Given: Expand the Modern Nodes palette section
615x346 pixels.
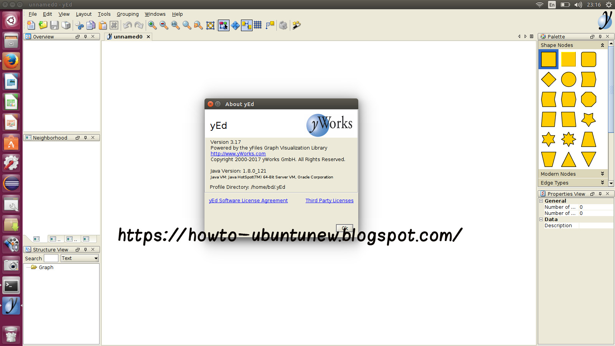Looking at the screenshot, I should click(x=602, y=174).
